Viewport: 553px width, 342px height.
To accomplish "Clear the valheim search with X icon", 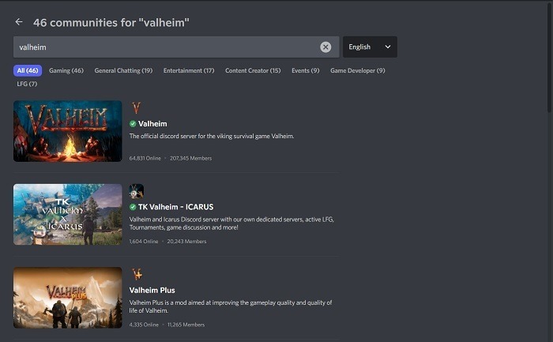I will [x=325, y=47].
